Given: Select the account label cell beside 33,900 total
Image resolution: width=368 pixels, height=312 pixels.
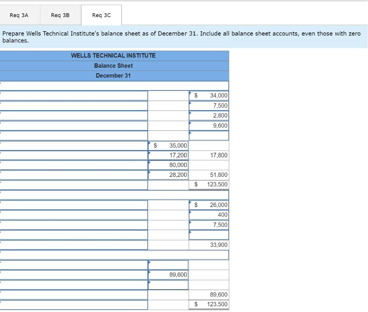Looking at the screenshot, I should [74, 244].
